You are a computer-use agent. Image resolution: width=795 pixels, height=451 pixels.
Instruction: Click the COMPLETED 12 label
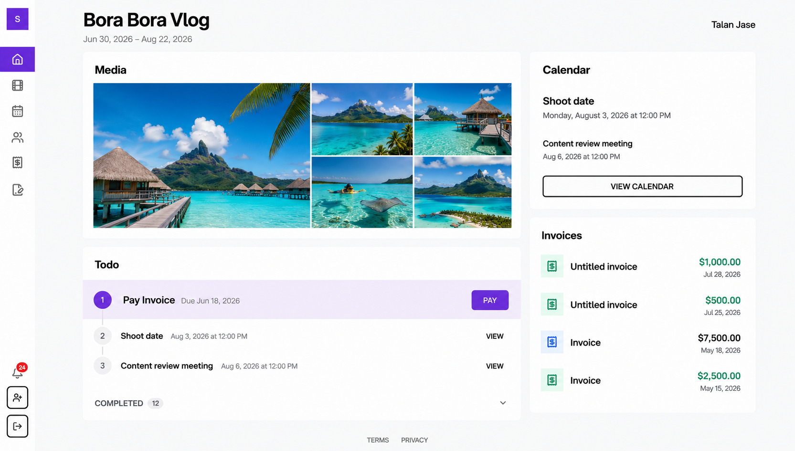(128, 403)
